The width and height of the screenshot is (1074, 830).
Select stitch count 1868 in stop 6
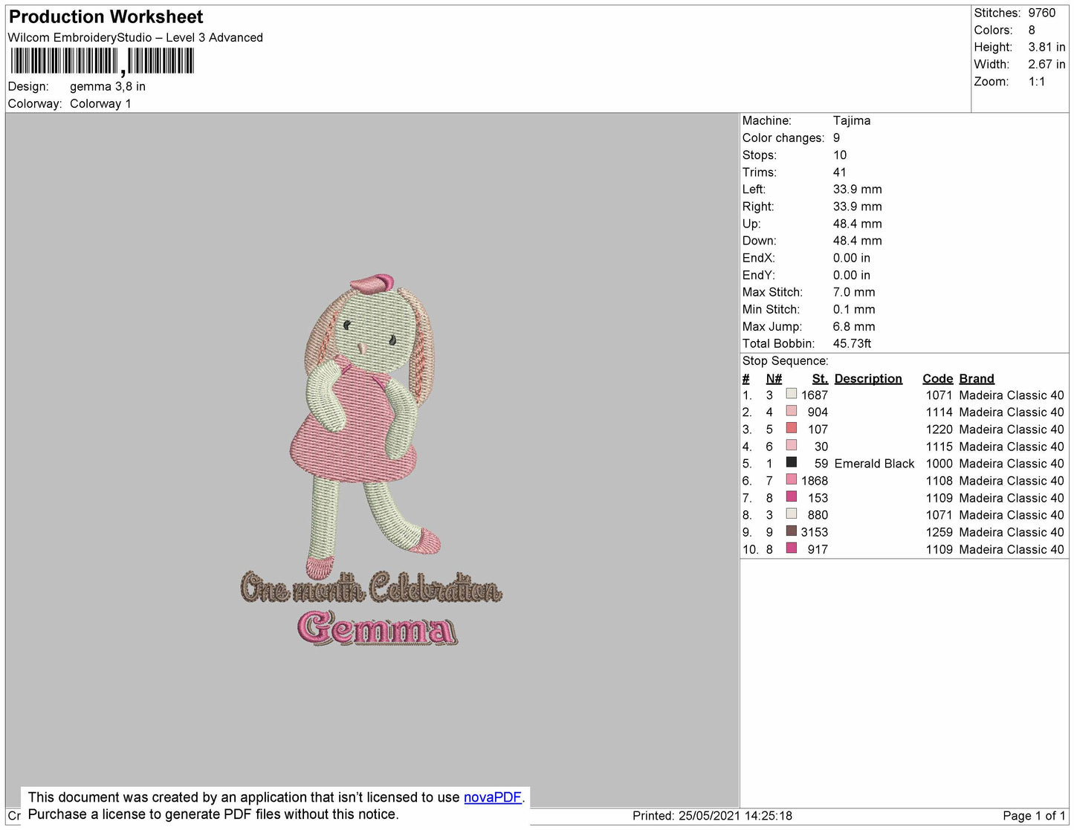[814, 481]
